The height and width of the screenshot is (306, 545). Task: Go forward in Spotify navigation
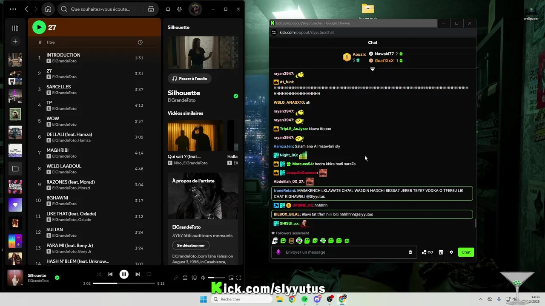36,9
